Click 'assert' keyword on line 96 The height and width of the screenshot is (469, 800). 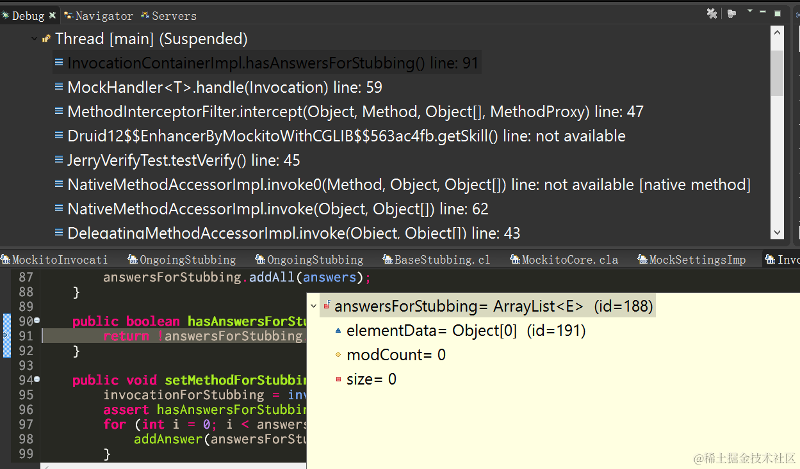click(x=126, y=409)
